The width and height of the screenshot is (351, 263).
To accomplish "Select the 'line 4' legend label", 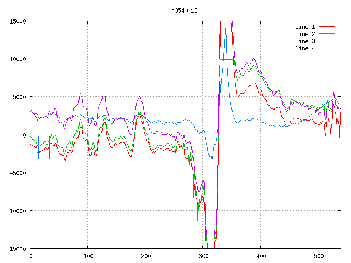I will [305, 48].
